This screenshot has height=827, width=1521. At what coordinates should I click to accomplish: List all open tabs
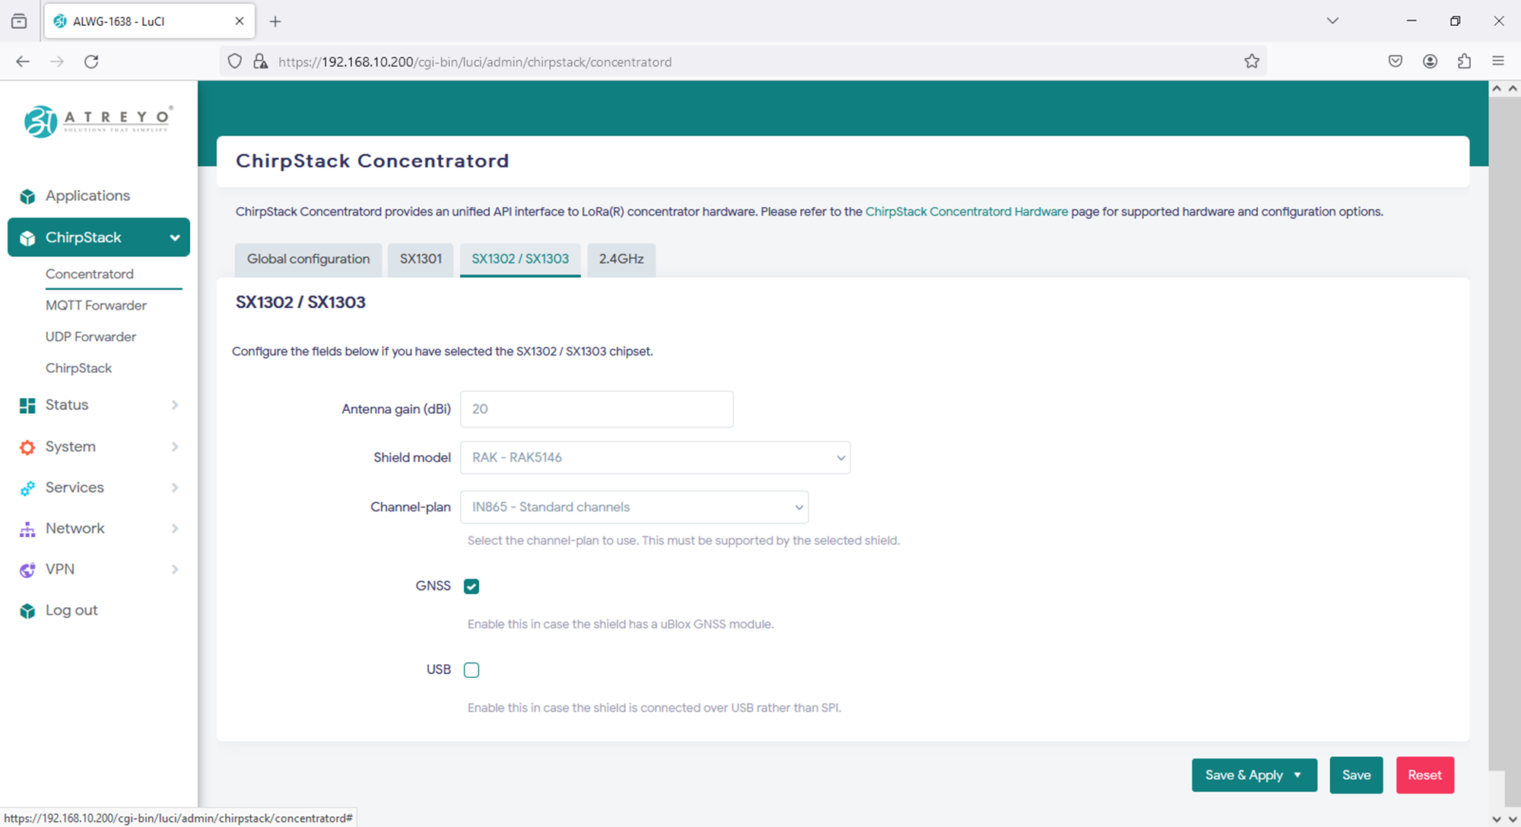coord(1332,21)
